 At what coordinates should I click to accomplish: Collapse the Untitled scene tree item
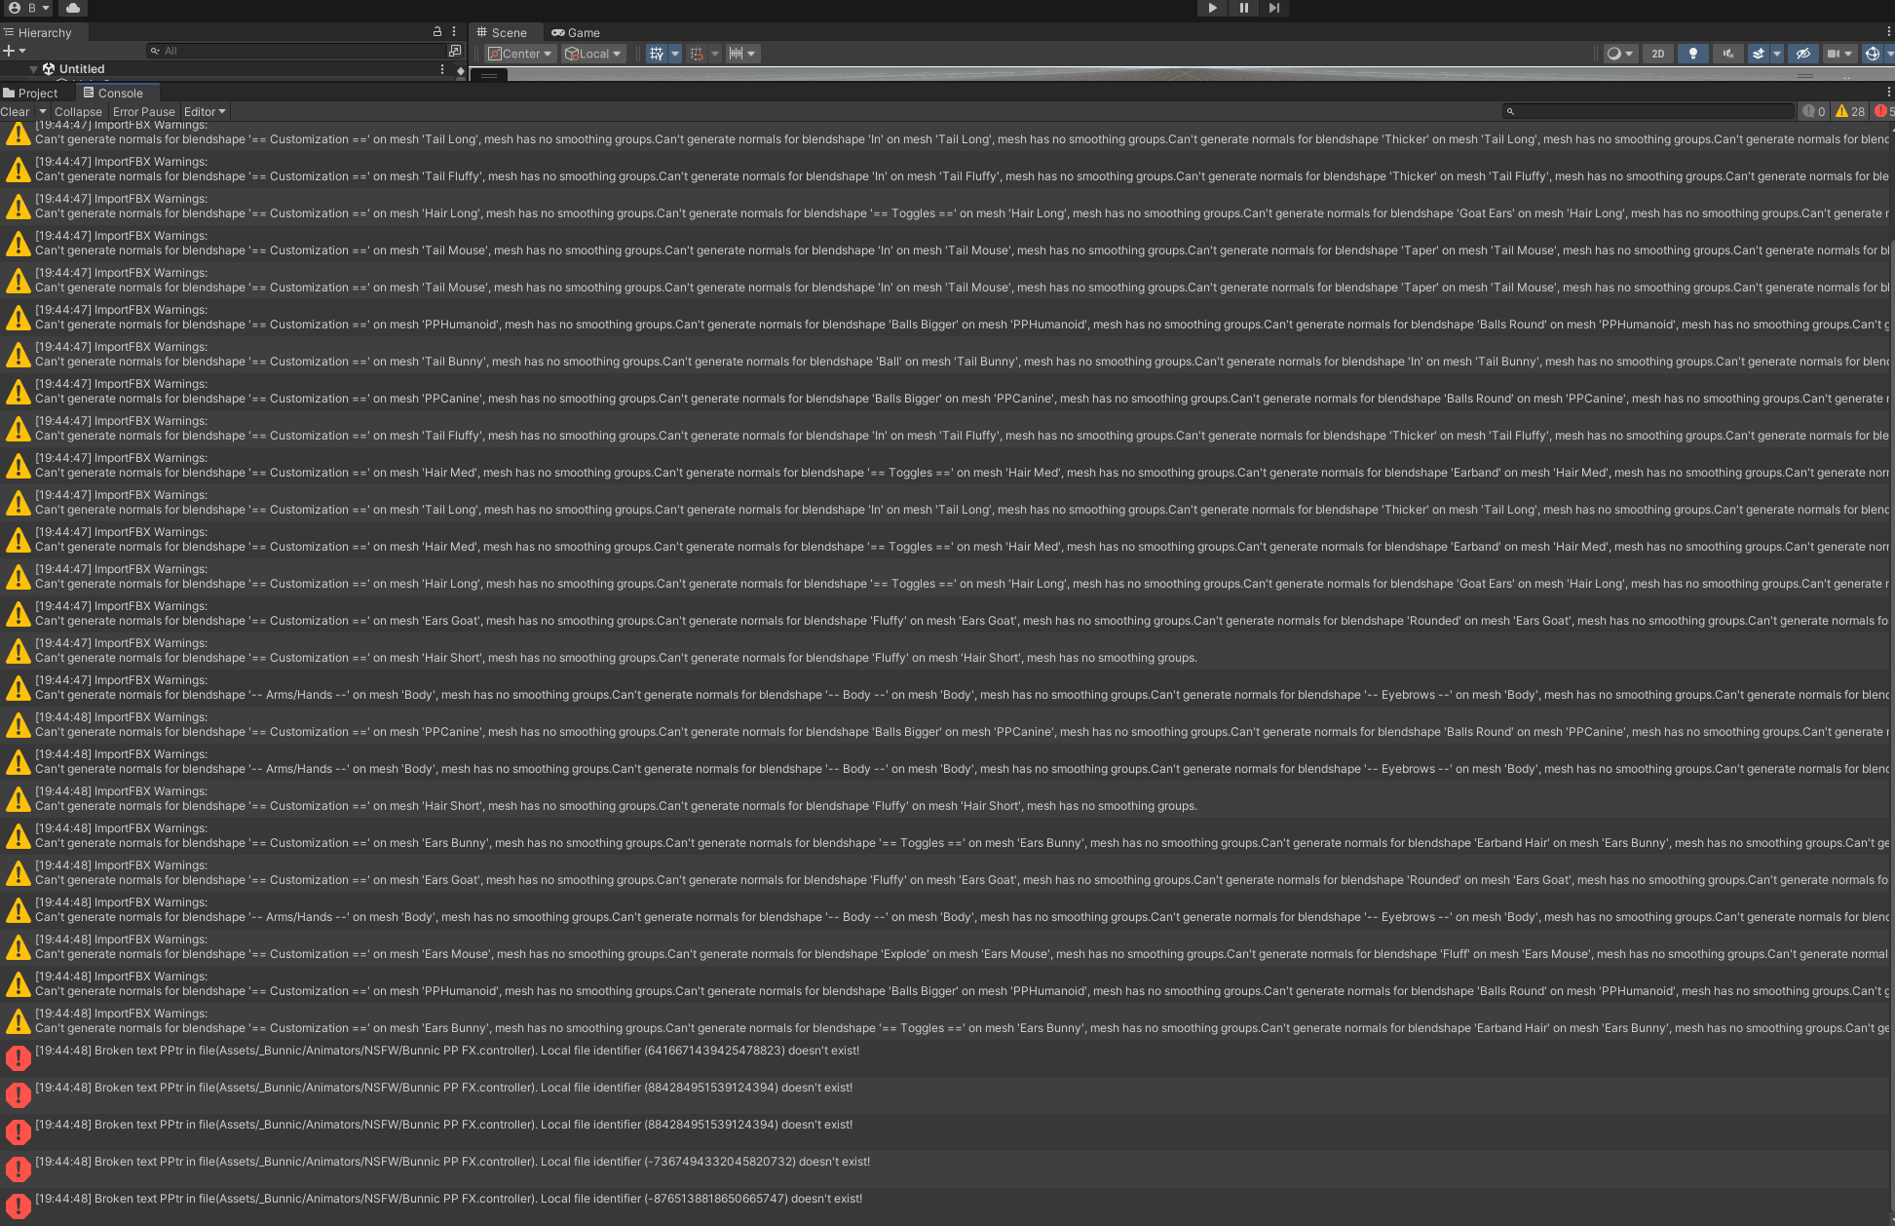(34, 69)
